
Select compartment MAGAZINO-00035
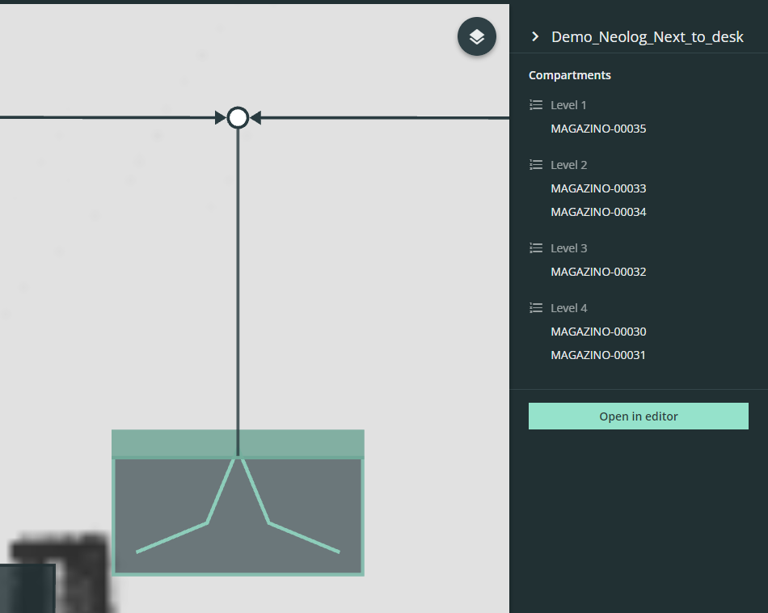pos(598,129)
